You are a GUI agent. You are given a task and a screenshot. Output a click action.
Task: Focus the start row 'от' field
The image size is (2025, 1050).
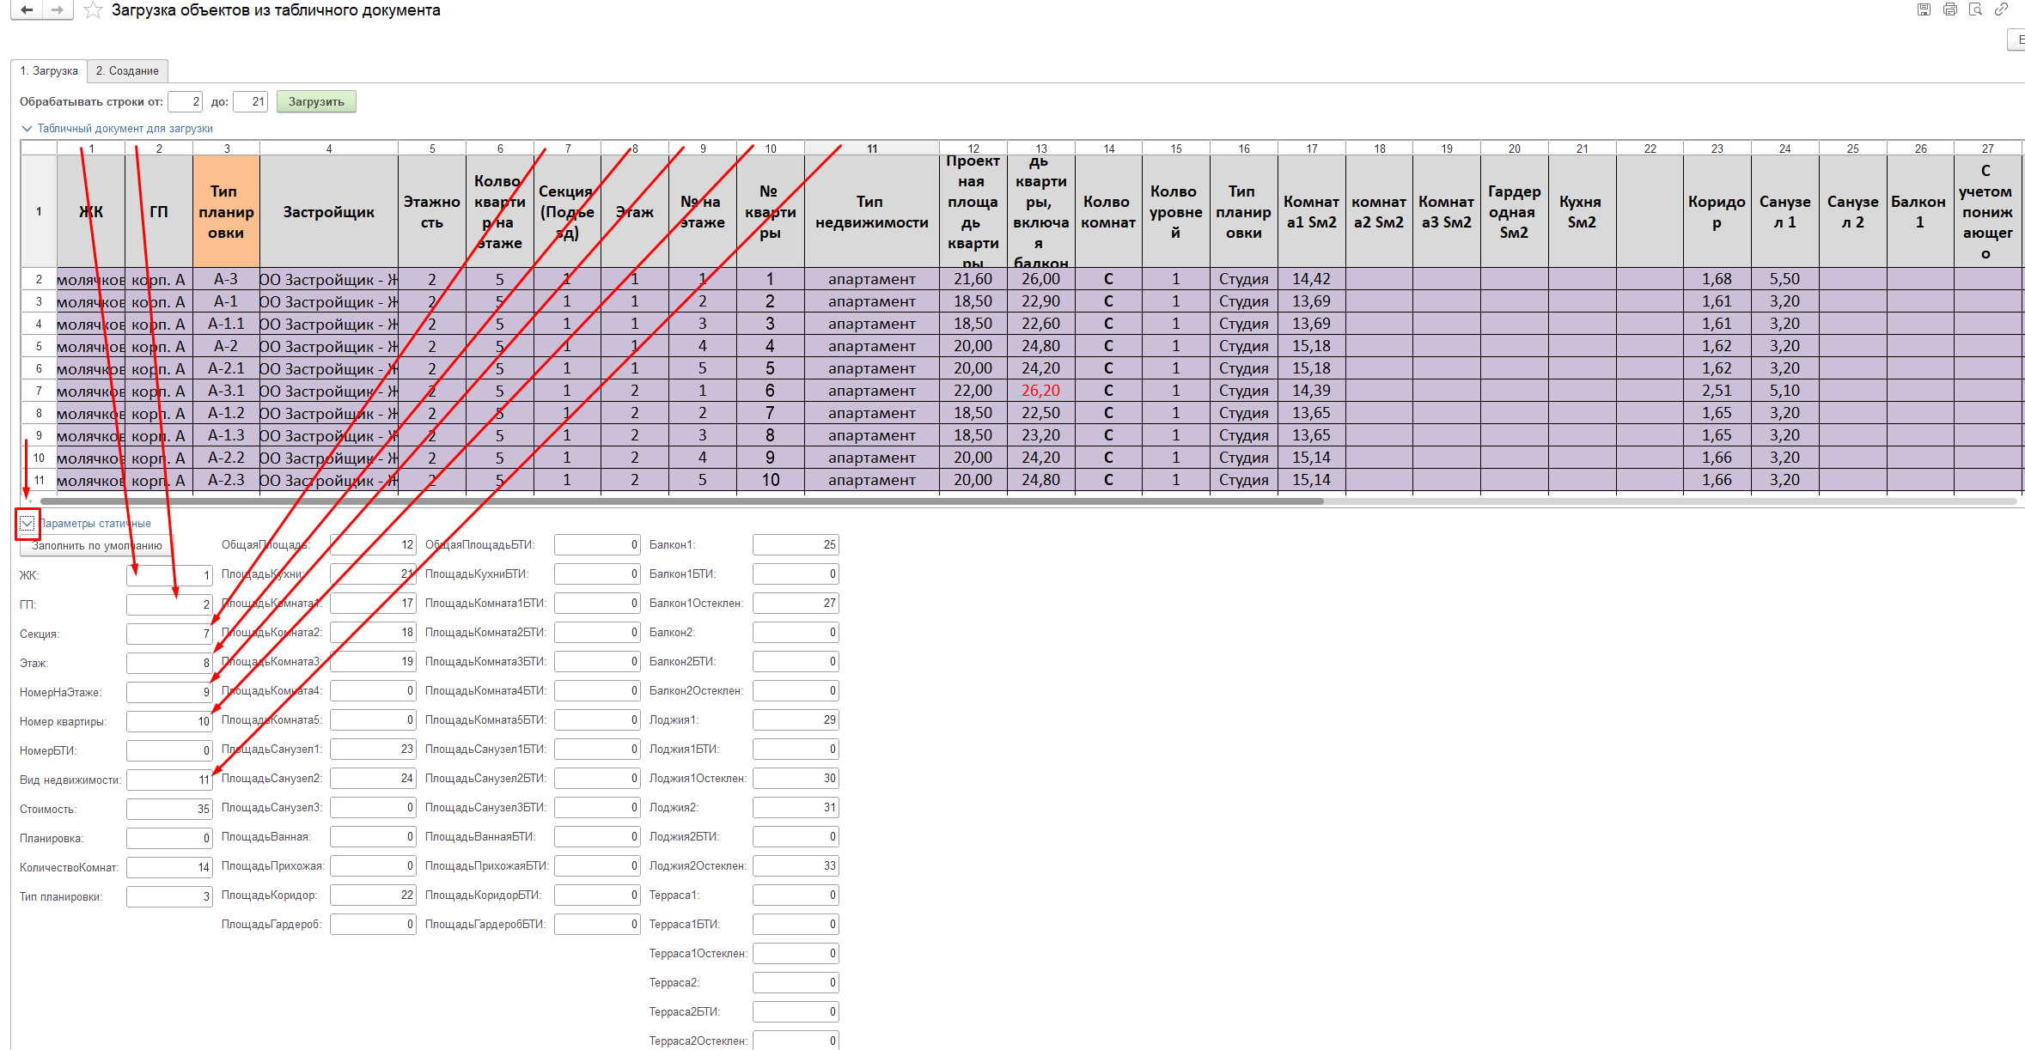pyautogui.click(x=185, y=101)
